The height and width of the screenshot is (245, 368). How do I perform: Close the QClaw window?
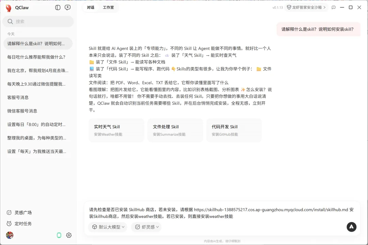pyautogui.click(x=359, y=7)
